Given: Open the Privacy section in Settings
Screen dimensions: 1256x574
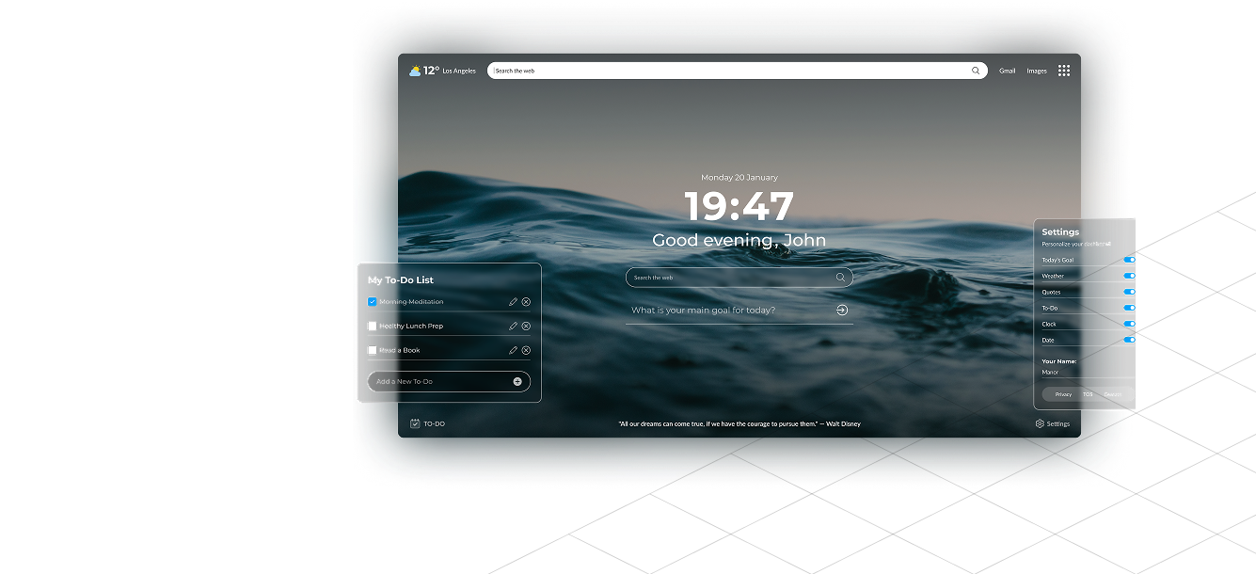Looking at the screenshot, I should pyautogui.click(x=1061, y=394).
